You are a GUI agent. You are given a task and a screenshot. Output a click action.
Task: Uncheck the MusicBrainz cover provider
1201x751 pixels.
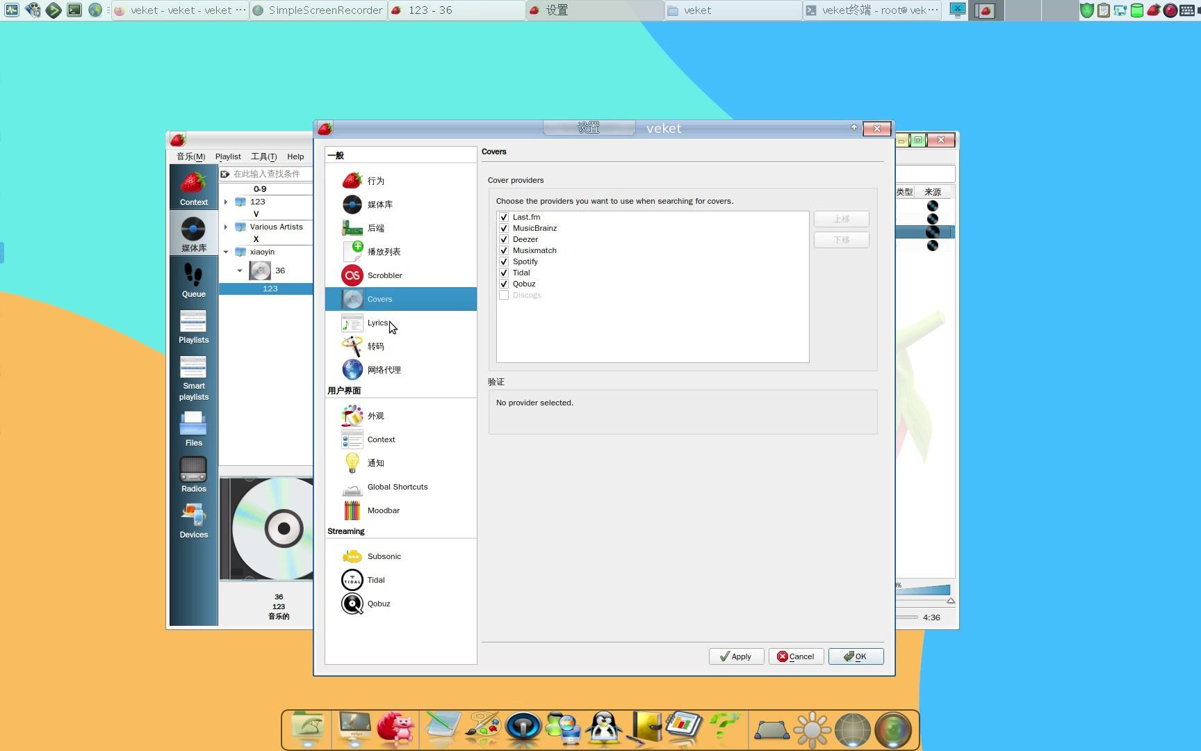504,228
